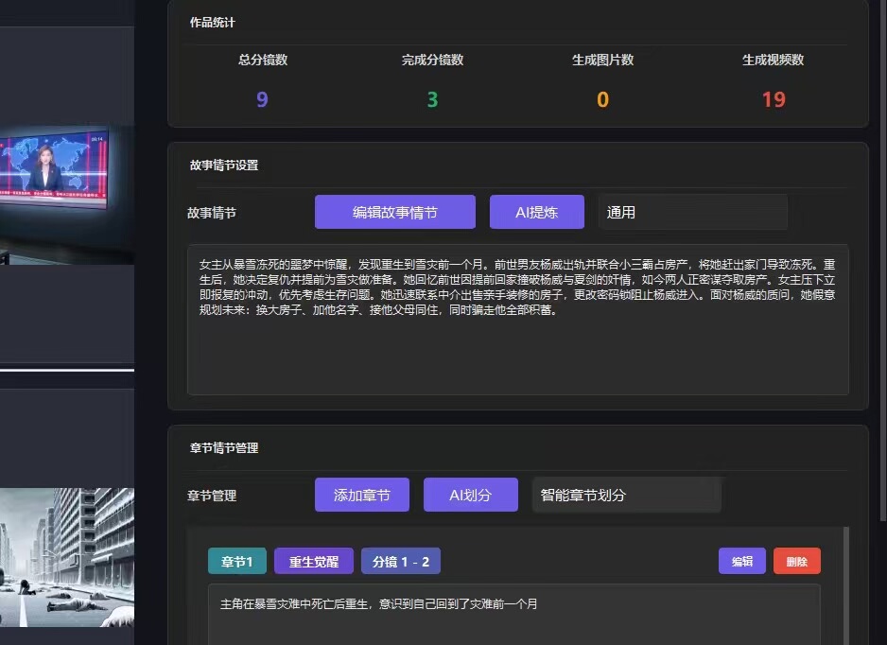Add a new chapter with 添加章节
The height and width of the screenshot is (645, 887).
[362, 495]
